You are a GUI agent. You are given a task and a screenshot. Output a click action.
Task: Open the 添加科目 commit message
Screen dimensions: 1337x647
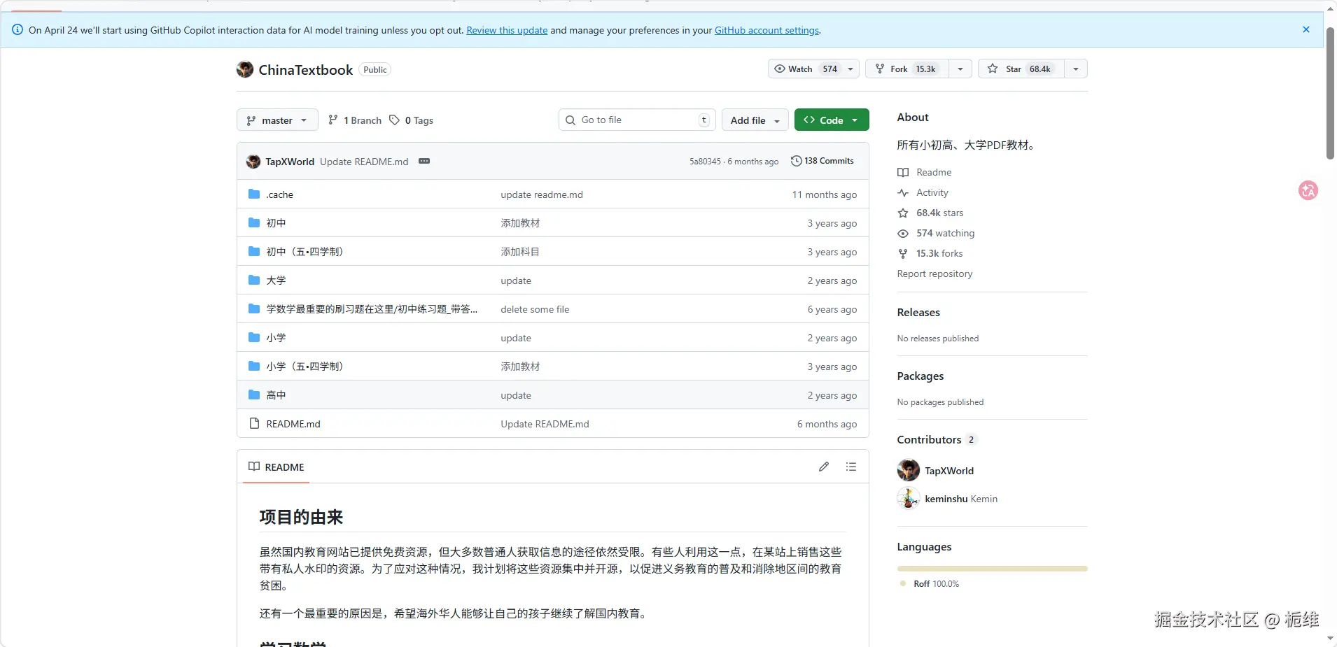(520, 252)
